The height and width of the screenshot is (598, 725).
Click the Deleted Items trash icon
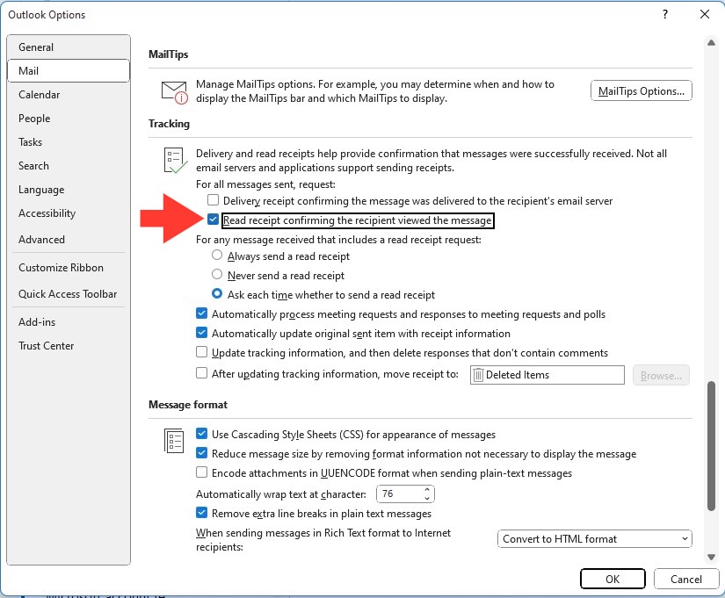coord(478,375)
